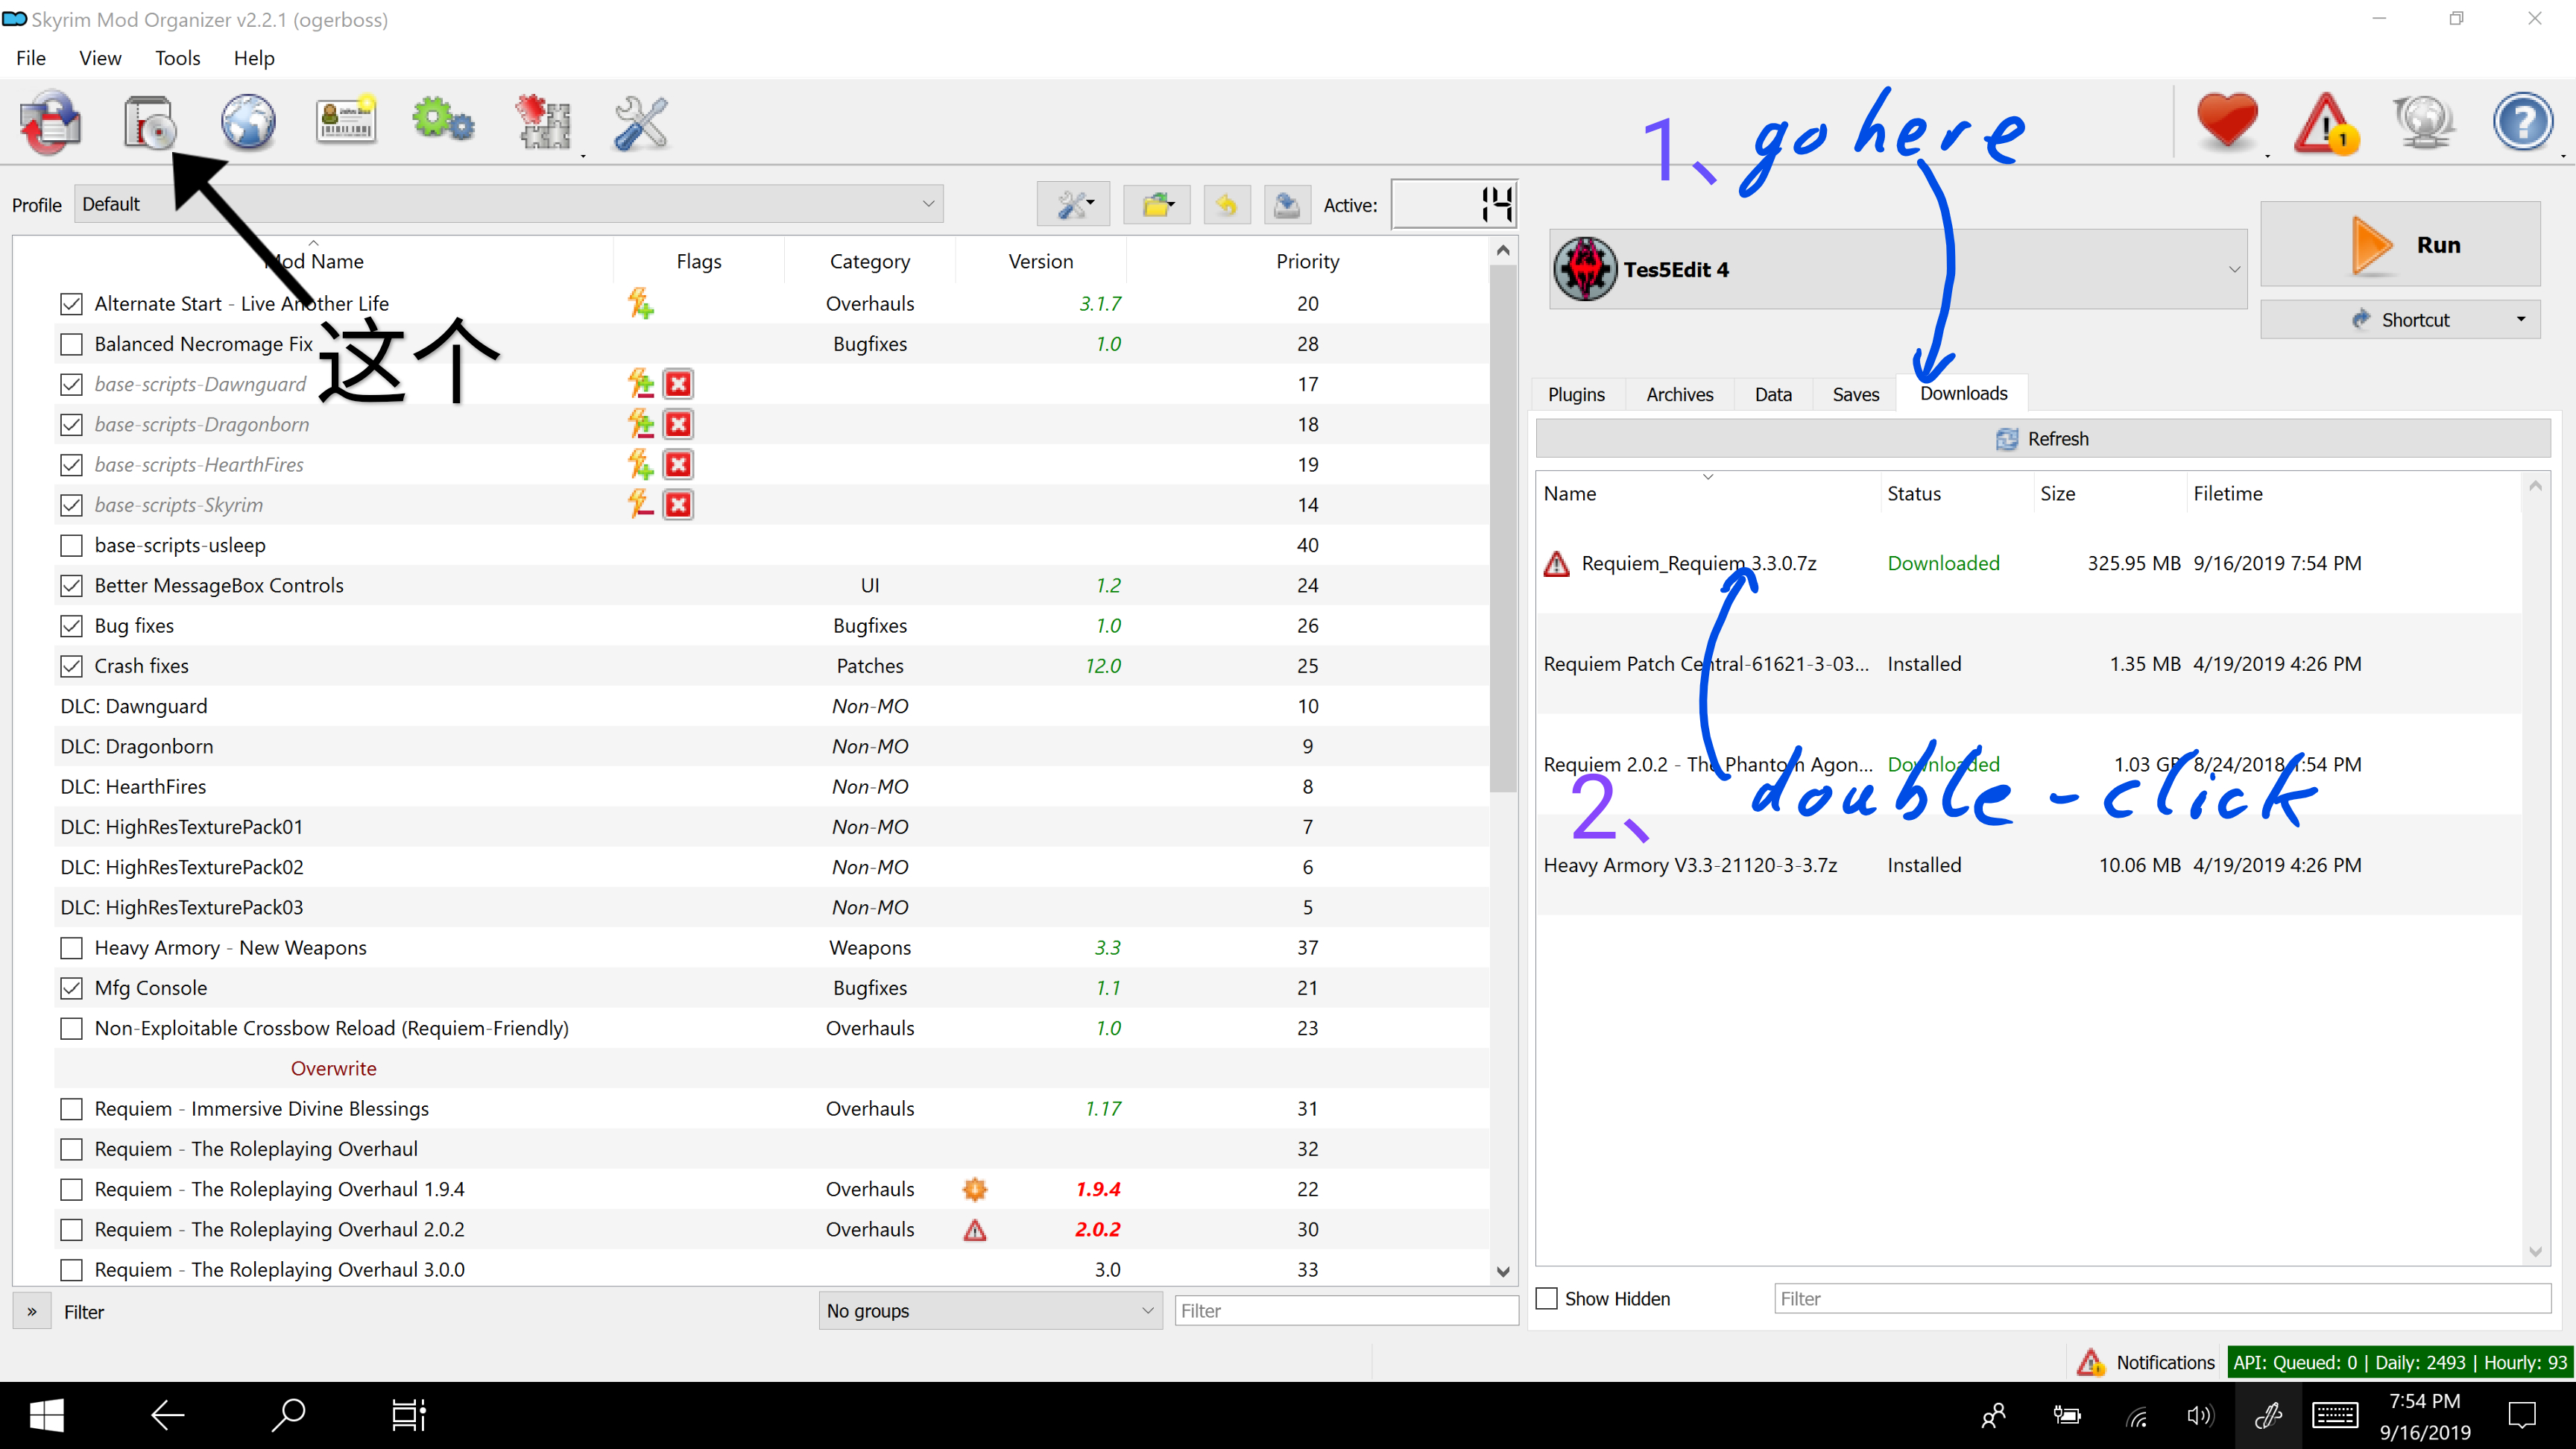Open the Help menu
This screenshot has height=1449, width=2576.
click(254, 58)
